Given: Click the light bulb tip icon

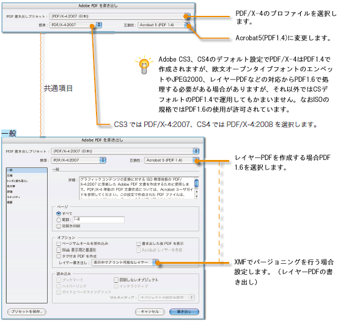Looking at the screenshot, I should pyautogui.click(x=144, y=65).
